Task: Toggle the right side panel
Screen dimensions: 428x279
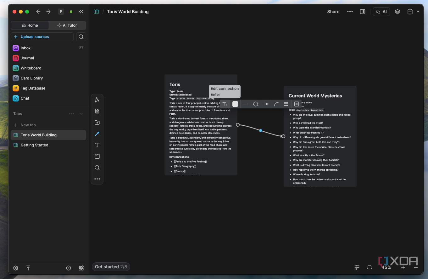Action: (363, 12)
